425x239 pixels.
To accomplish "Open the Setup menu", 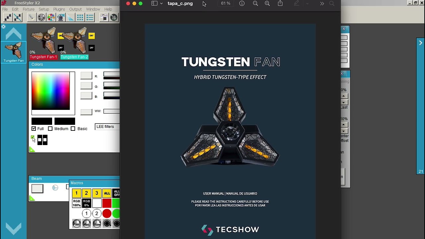I will tap(44, 9).
